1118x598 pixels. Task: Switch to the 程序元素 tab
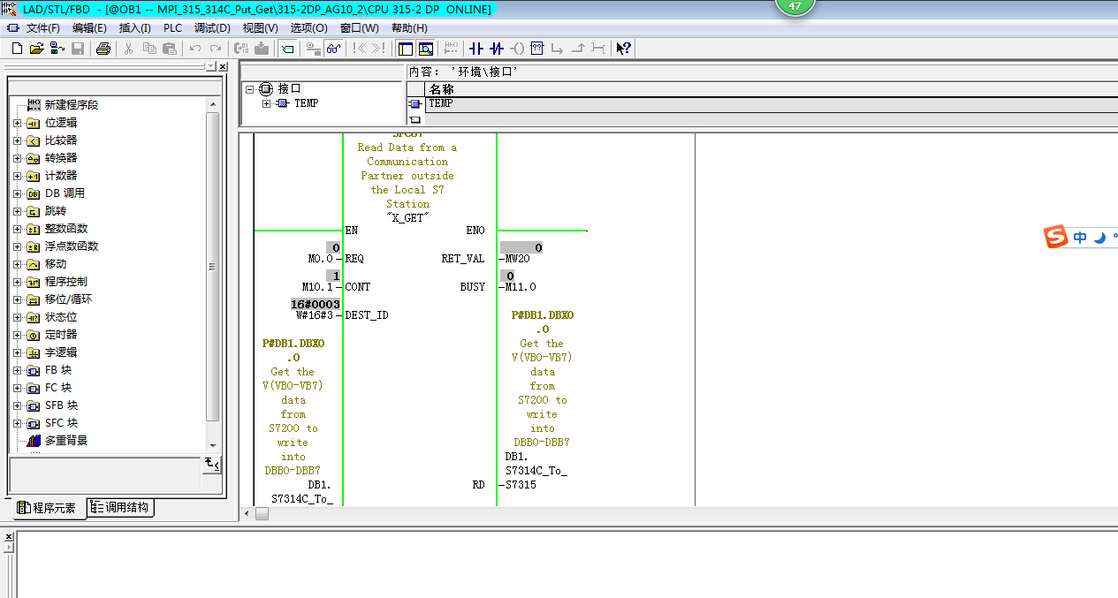point(49,509)
